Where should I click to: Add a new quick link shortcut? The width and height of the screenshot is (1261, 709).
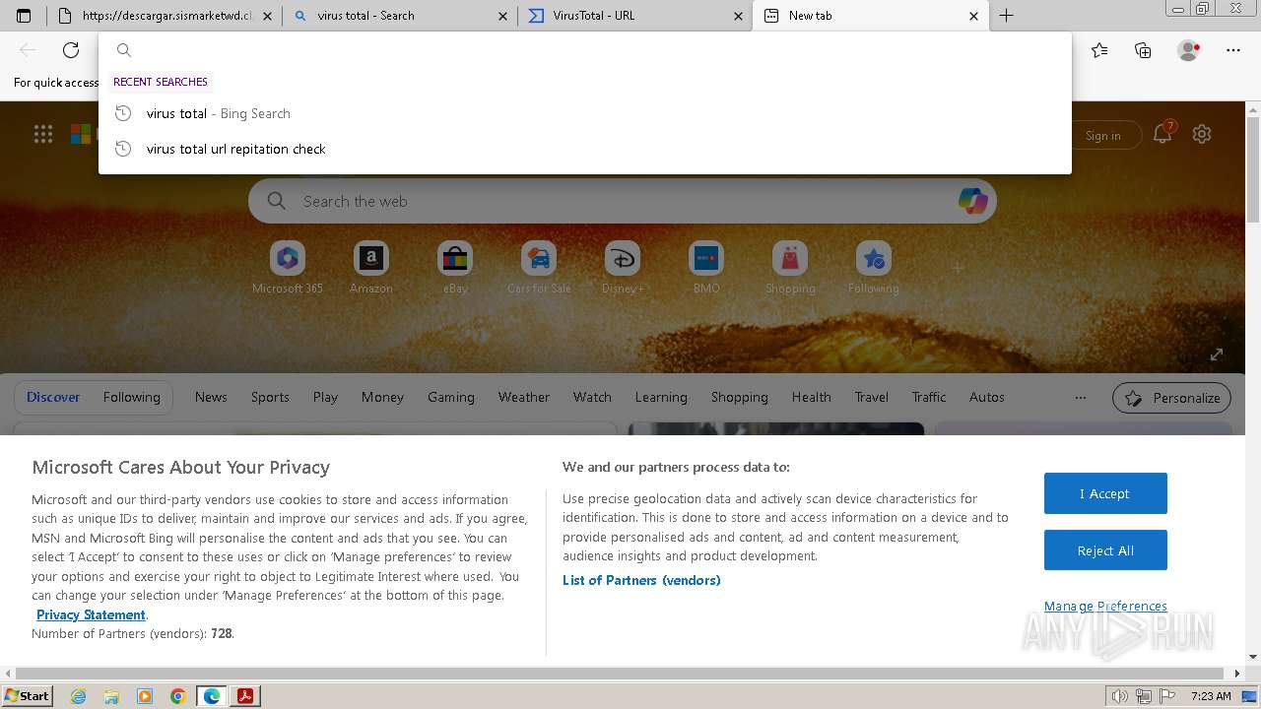[x=958, y=267]
